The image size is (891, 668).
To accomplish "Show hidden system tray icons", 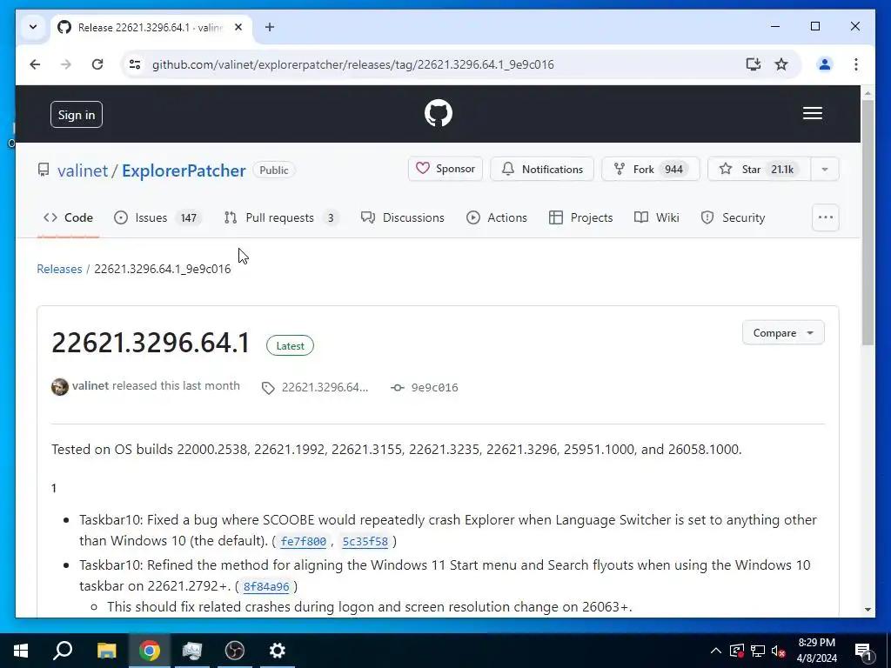I will pyautogui.click(x=716, y=651).
